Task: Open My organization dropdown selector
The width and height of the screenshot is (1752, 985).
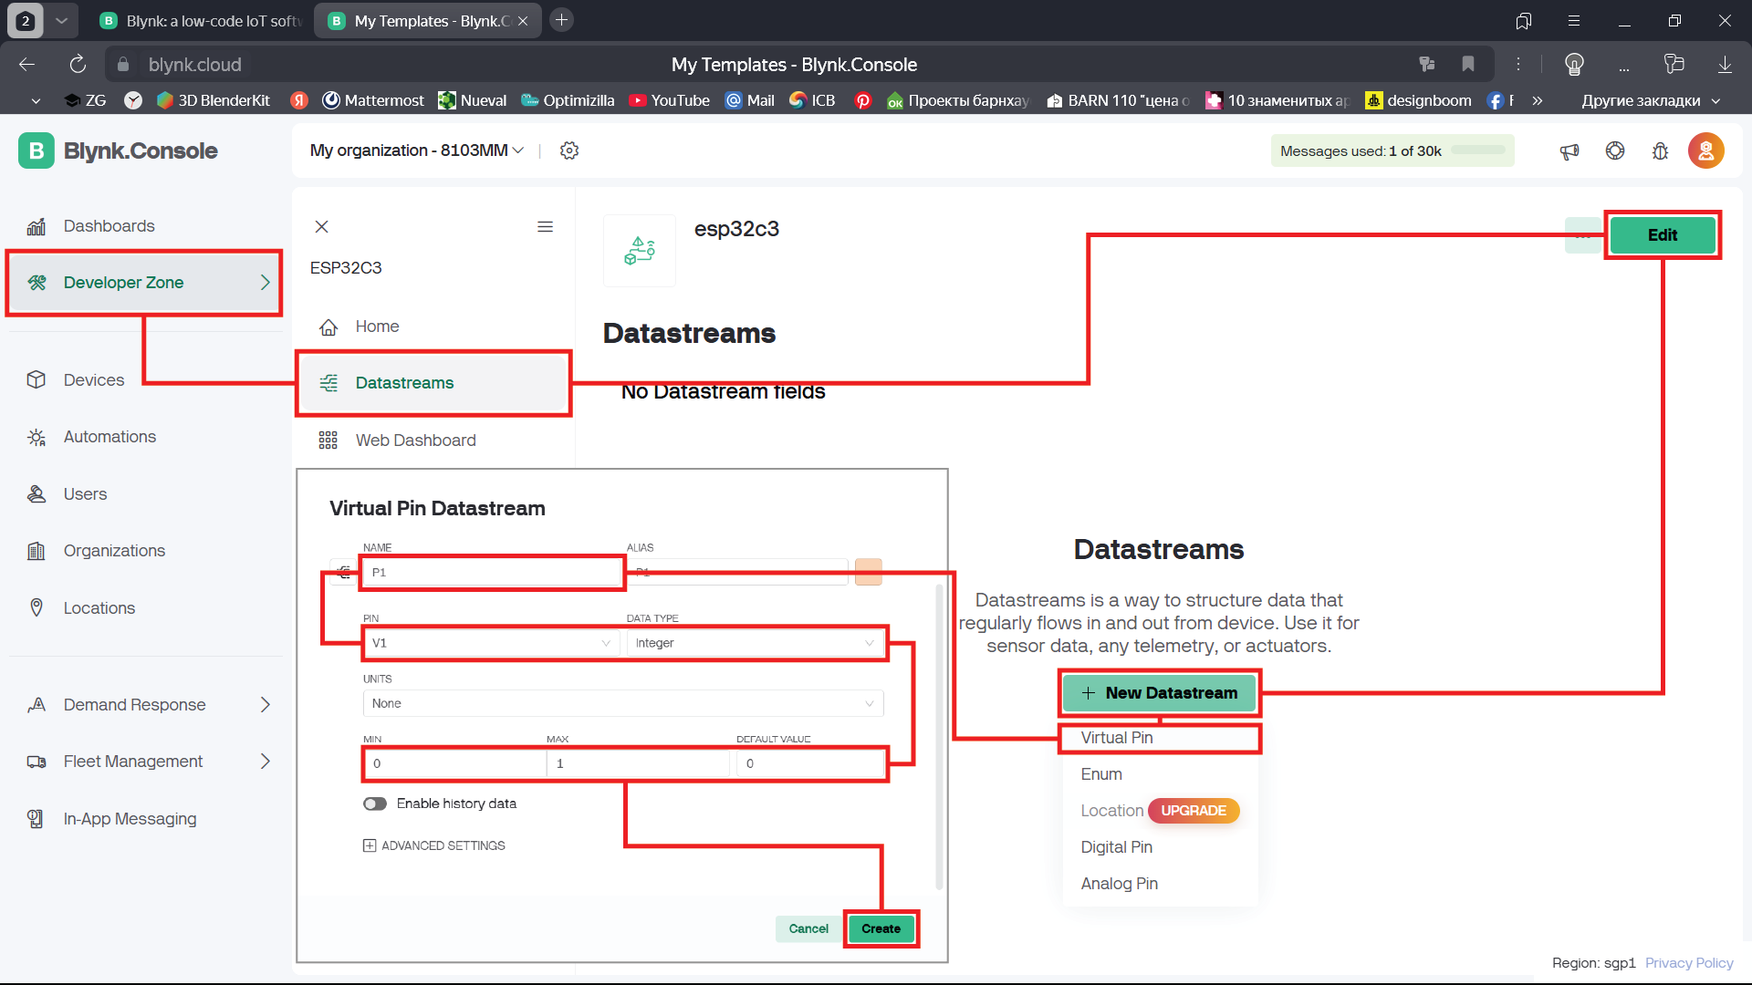Action: [x=417, y=150]
